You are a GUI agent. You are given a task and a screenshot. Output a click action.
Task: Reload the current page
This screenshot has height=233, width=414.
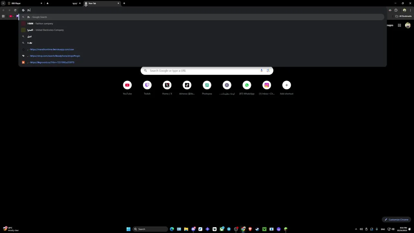15,10
